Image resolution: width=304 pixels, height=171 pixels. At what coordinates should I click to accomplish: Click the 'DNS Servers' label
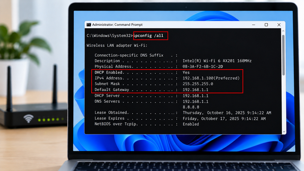[107, 101]
